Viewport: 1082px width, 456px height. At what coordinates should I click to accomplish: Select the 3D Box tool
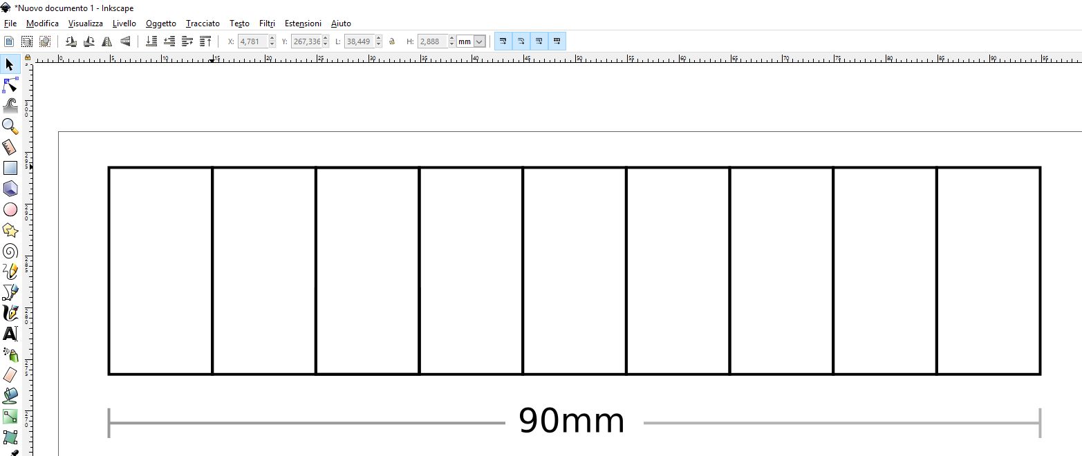(x=10, y=189)
